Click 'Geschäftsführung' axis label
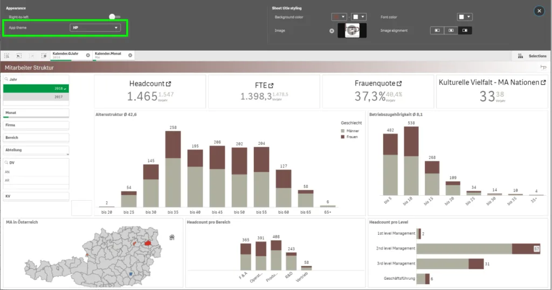552x290 pixels. pos(399,278)
